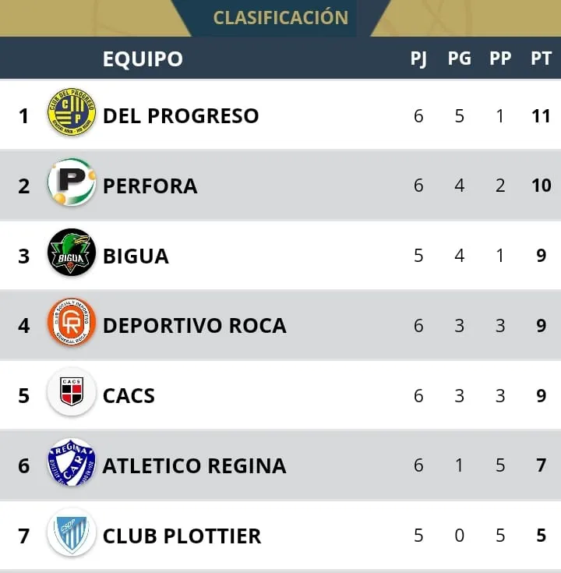
Task: Open the DEL PROGRESO team name
Action: tap(181, 116)
